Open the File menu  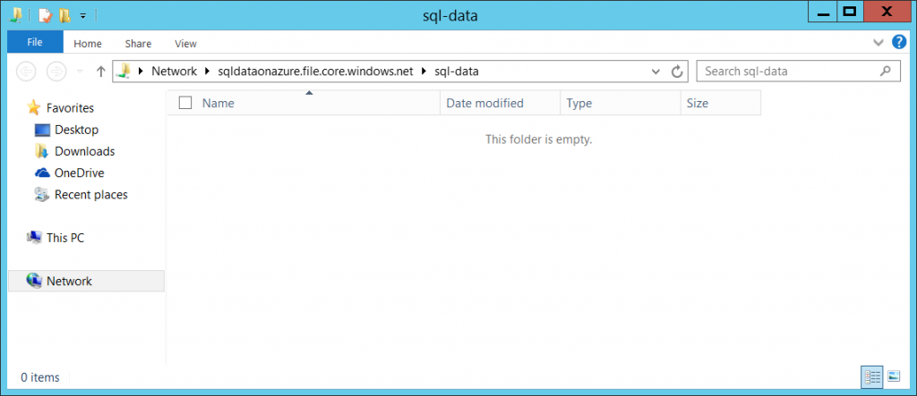tap(35, 42)
